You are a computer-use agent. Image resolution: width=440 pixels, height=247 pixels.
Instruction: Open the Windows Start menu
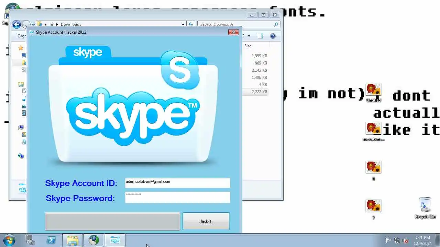click(x=9, y=240)
